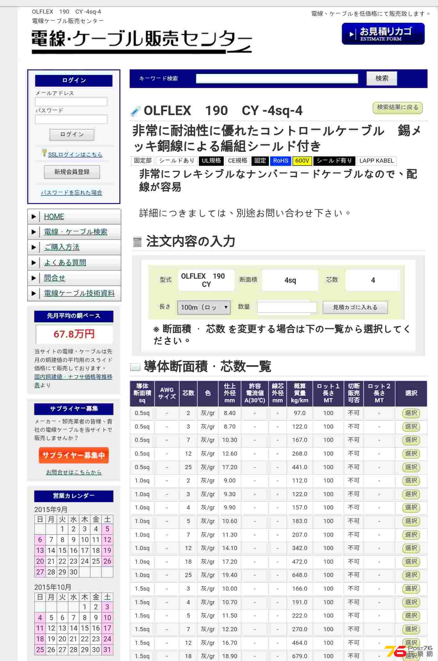Viewport: 438px width, 661px height.
Task: Open HOME in the side menu
Action: [54, 217]
